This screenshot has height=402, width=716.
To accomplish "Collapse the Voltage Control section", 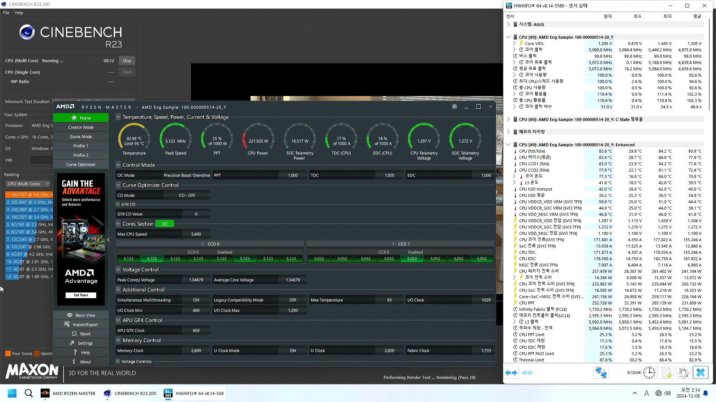I will coord(118,269).
